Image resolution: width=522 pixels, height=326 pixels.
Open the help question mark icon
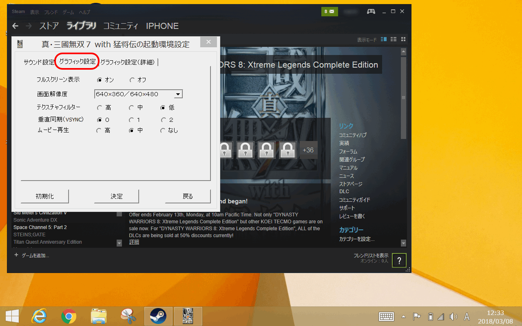(399, 260)
